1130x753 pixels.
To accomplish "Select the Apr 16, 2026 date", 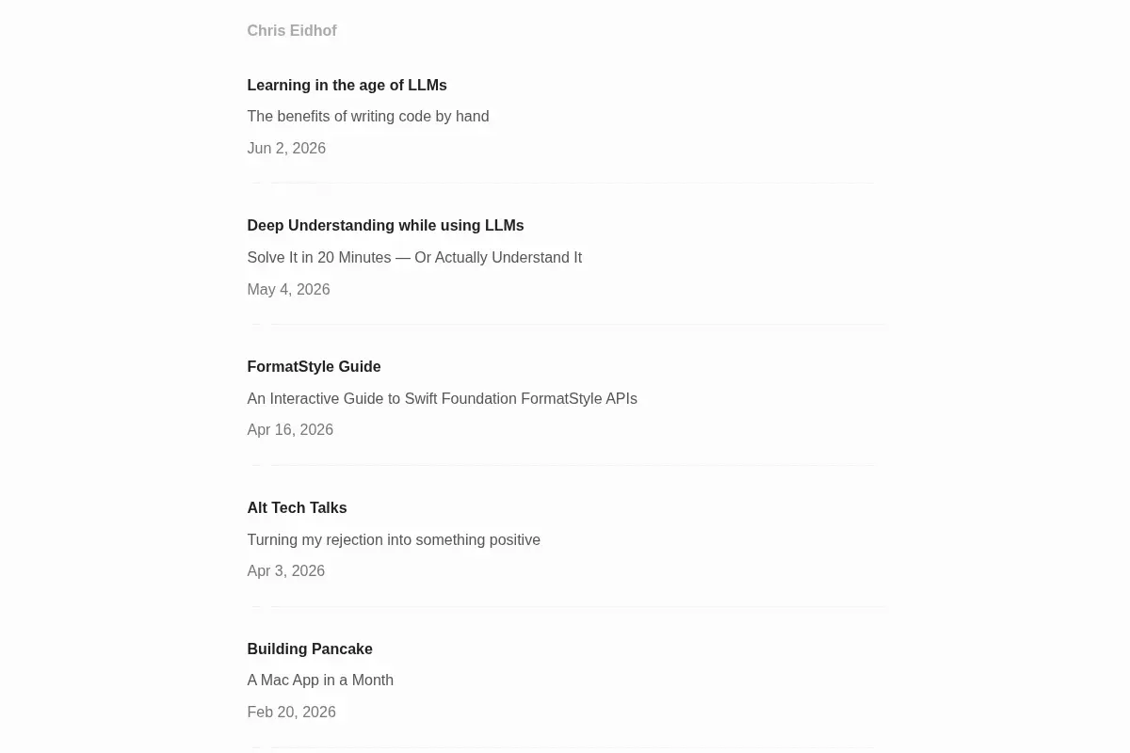I will (x=290, y=430).
